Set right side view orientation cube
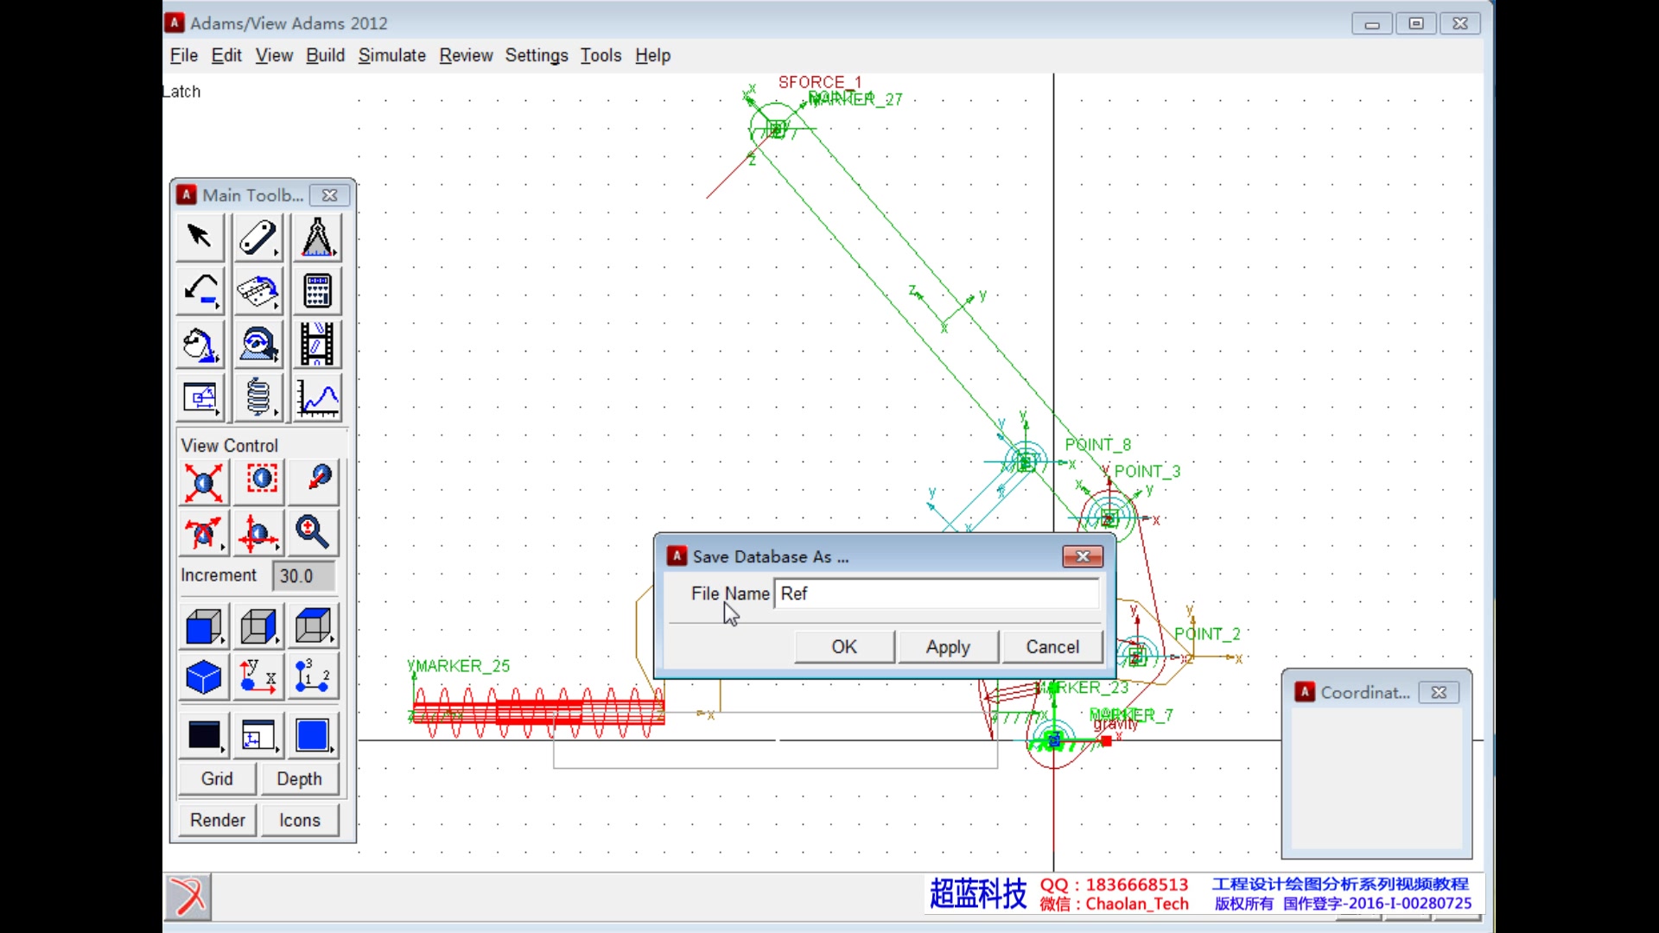This screenshot has height=933, width=1659. tap(259, 626)
